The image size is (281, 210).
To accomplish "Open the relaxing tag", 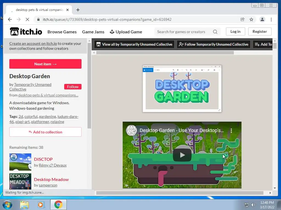I will coord(57,122).
